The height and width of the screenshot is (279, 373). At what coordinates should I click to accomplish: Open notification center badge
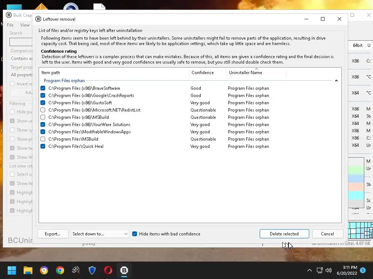(363, 270)
